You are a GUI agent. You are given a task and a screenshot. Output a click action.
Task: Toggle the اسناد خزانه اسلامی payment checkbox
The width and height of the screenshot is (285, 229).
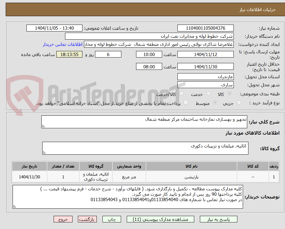coord(186,102)
